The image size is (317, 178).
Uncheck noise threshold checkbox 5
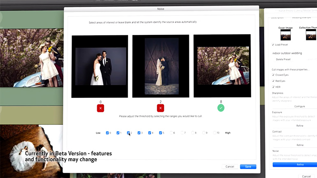coord(160,133)
